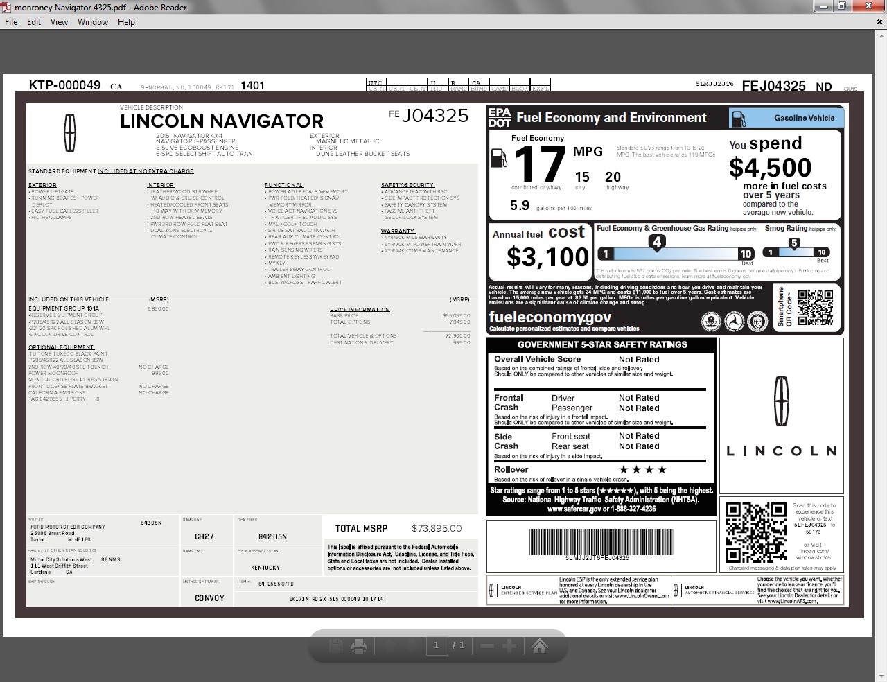The image size is (887, 682).
Task: Click the Save floppy disk icon
Action: (x=336, y=647)
